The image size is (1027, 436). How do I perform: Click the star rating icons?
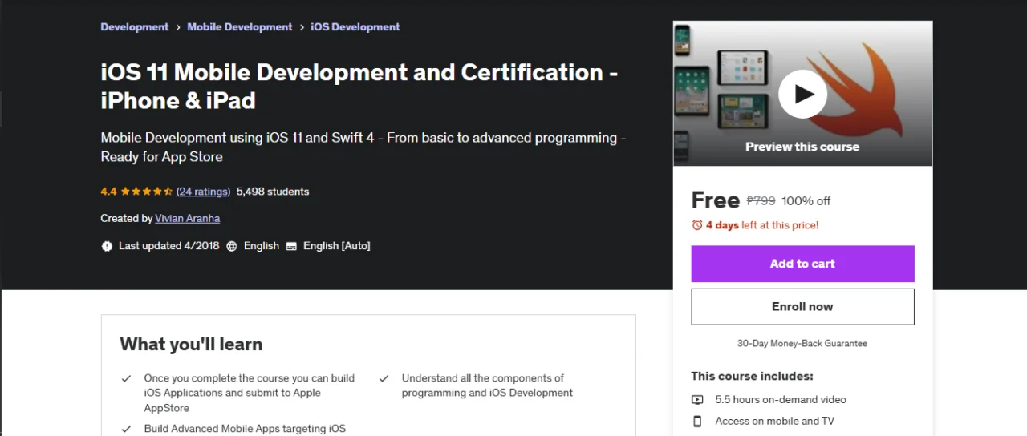147,192
